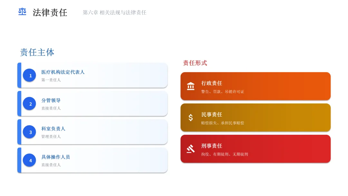Click the 警告、罚款、吊销许可证 description text
Screen dimensions: 348x196
tap(223, 92)
